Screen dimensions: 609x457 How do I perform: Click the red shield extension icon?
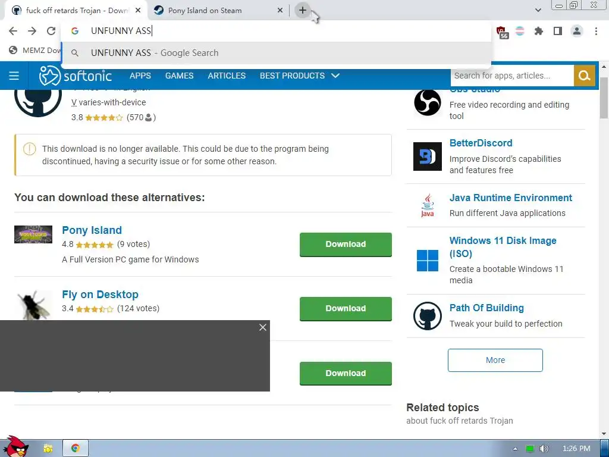point(501,31)
